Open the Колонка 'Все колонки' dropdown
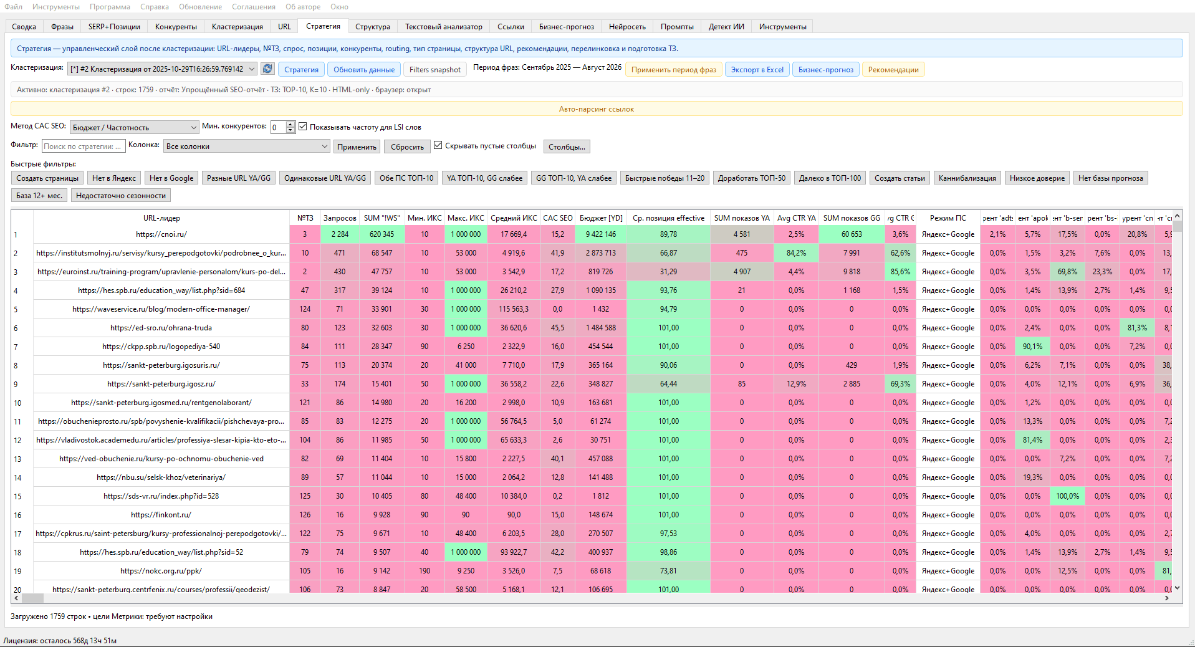This screenshot has height=647, width=1195. (x=246, y=146)
